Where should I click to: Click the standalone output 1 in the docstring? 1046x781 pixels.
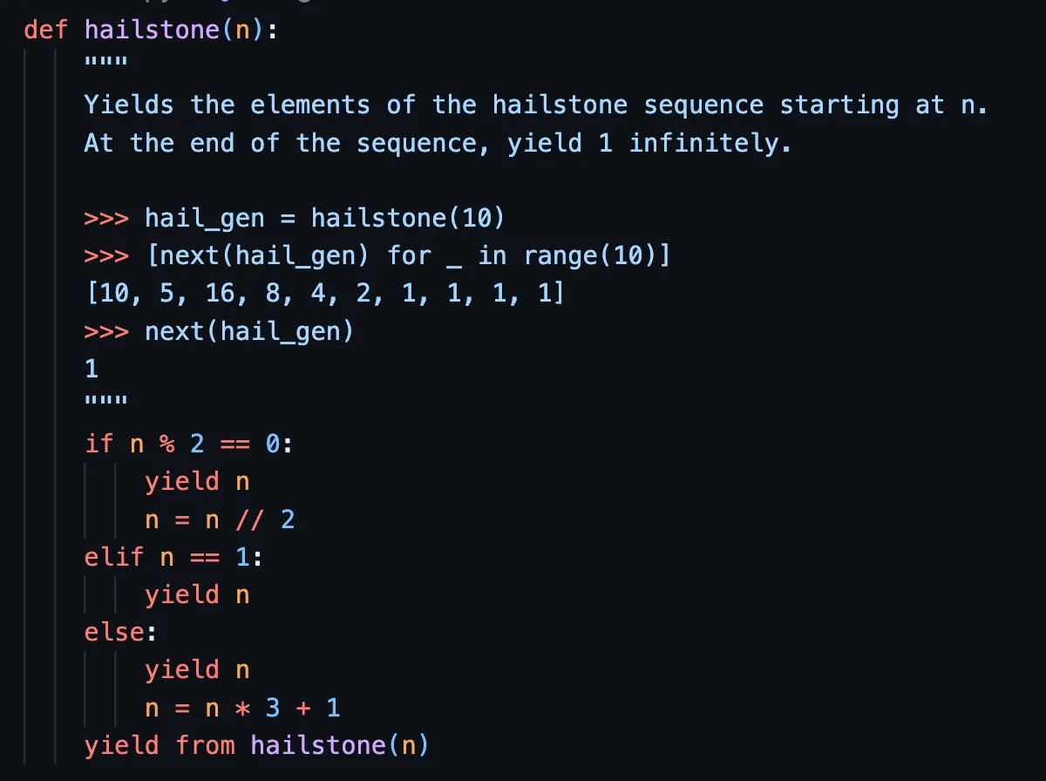pos(92,369)
